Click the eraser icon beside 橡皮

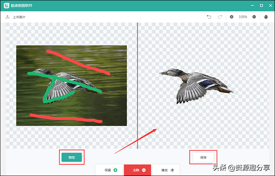click(172, 170)
